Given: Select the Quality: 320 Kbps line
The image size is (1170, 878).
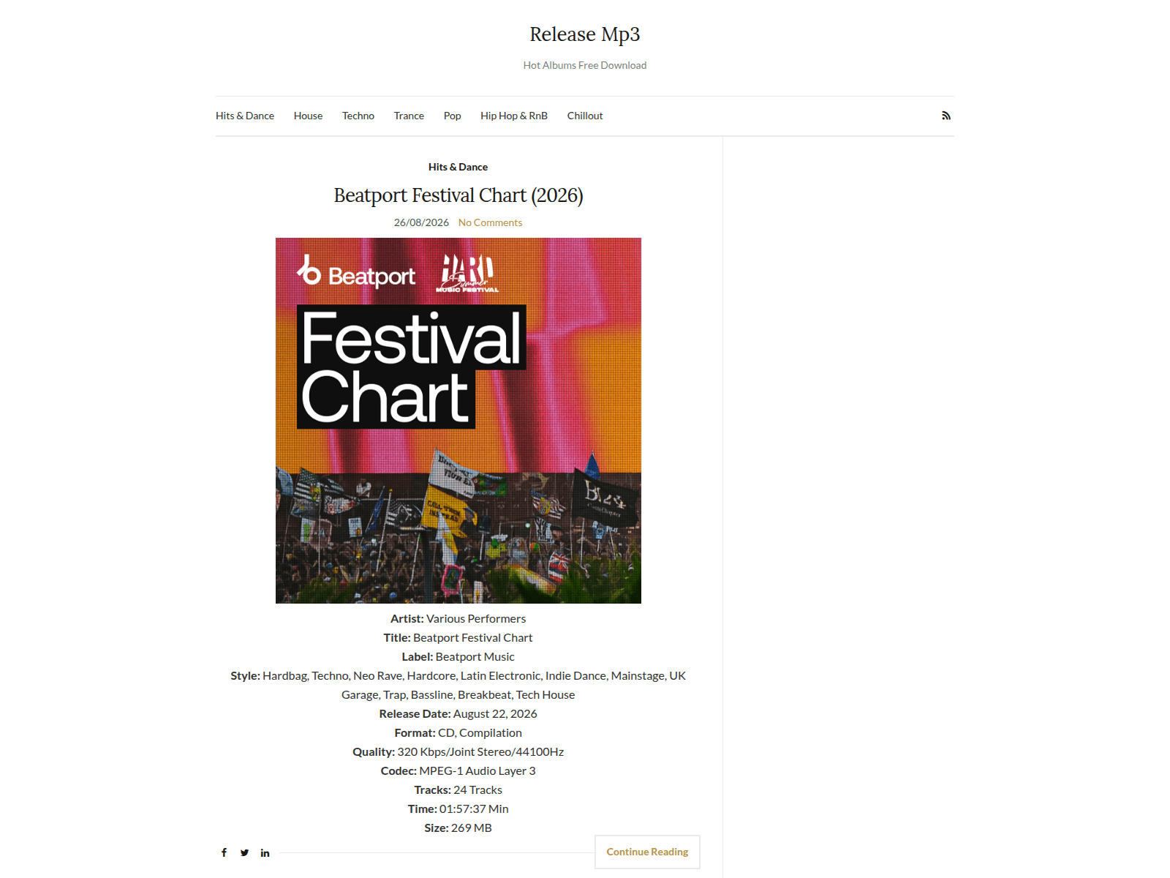Looking at the screenshot, I should [x=458, y=751].
